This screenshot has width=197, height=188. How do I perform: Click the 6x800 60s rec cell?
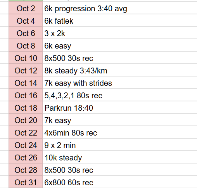pos(120,182)
